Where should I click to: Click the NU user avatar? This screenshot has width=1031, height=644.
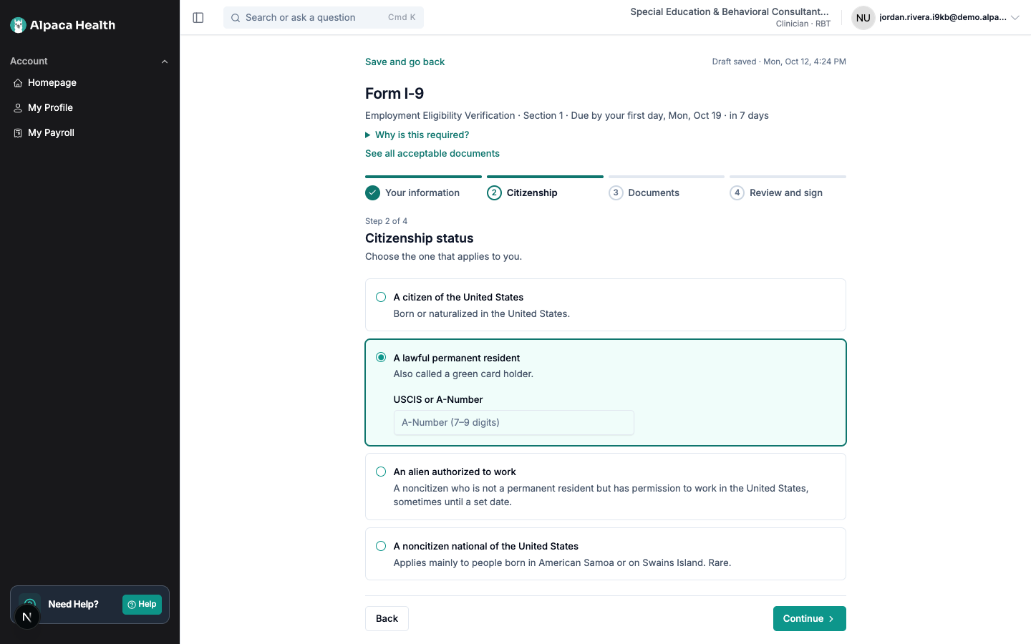(x=863, y=18)
